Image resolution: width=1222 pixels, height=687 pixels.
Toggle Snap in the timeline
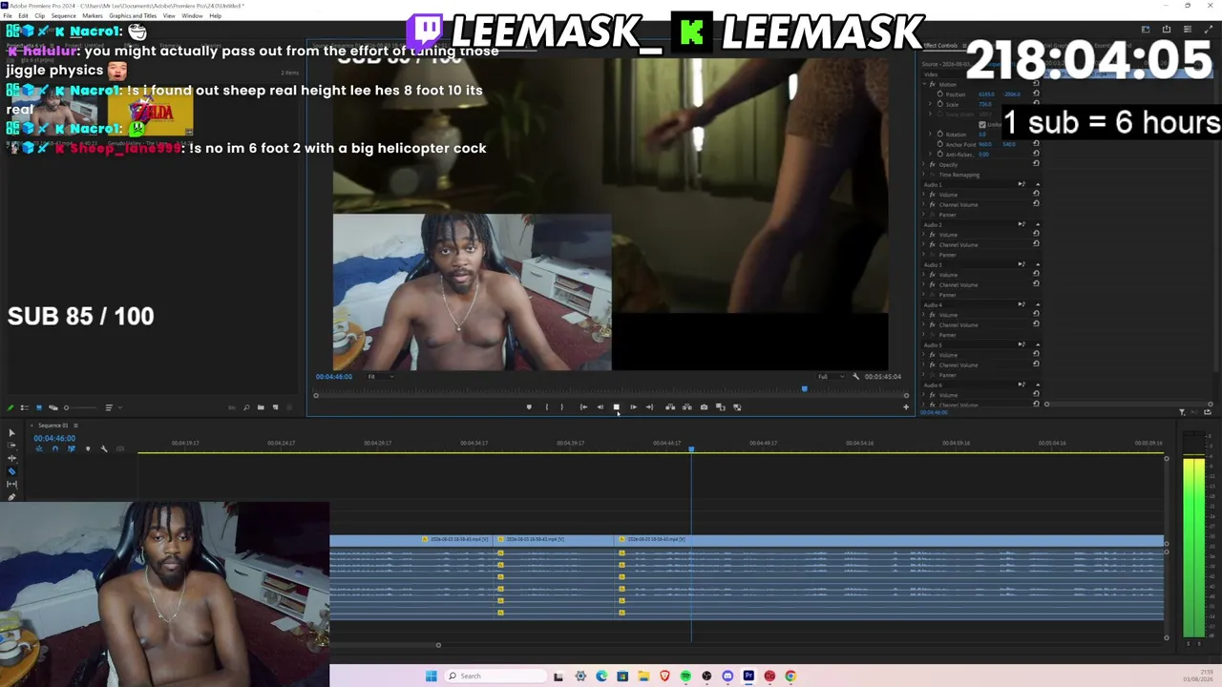click(54, 448)
